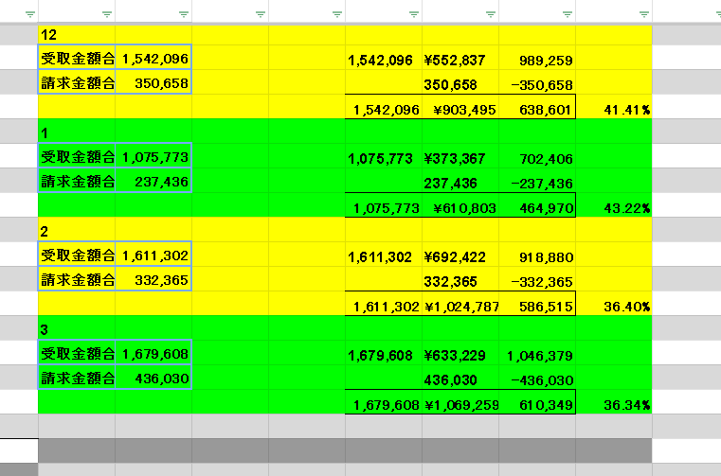721x476 pixels.
Task: Select the yellow month header cell 2
Action: tap(77, 231)
